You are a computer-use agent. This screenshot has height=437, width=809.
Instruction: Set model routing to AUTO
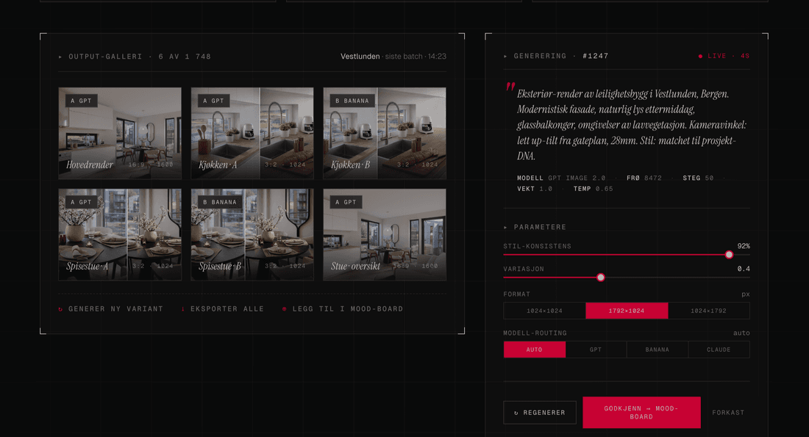[535, 350]
